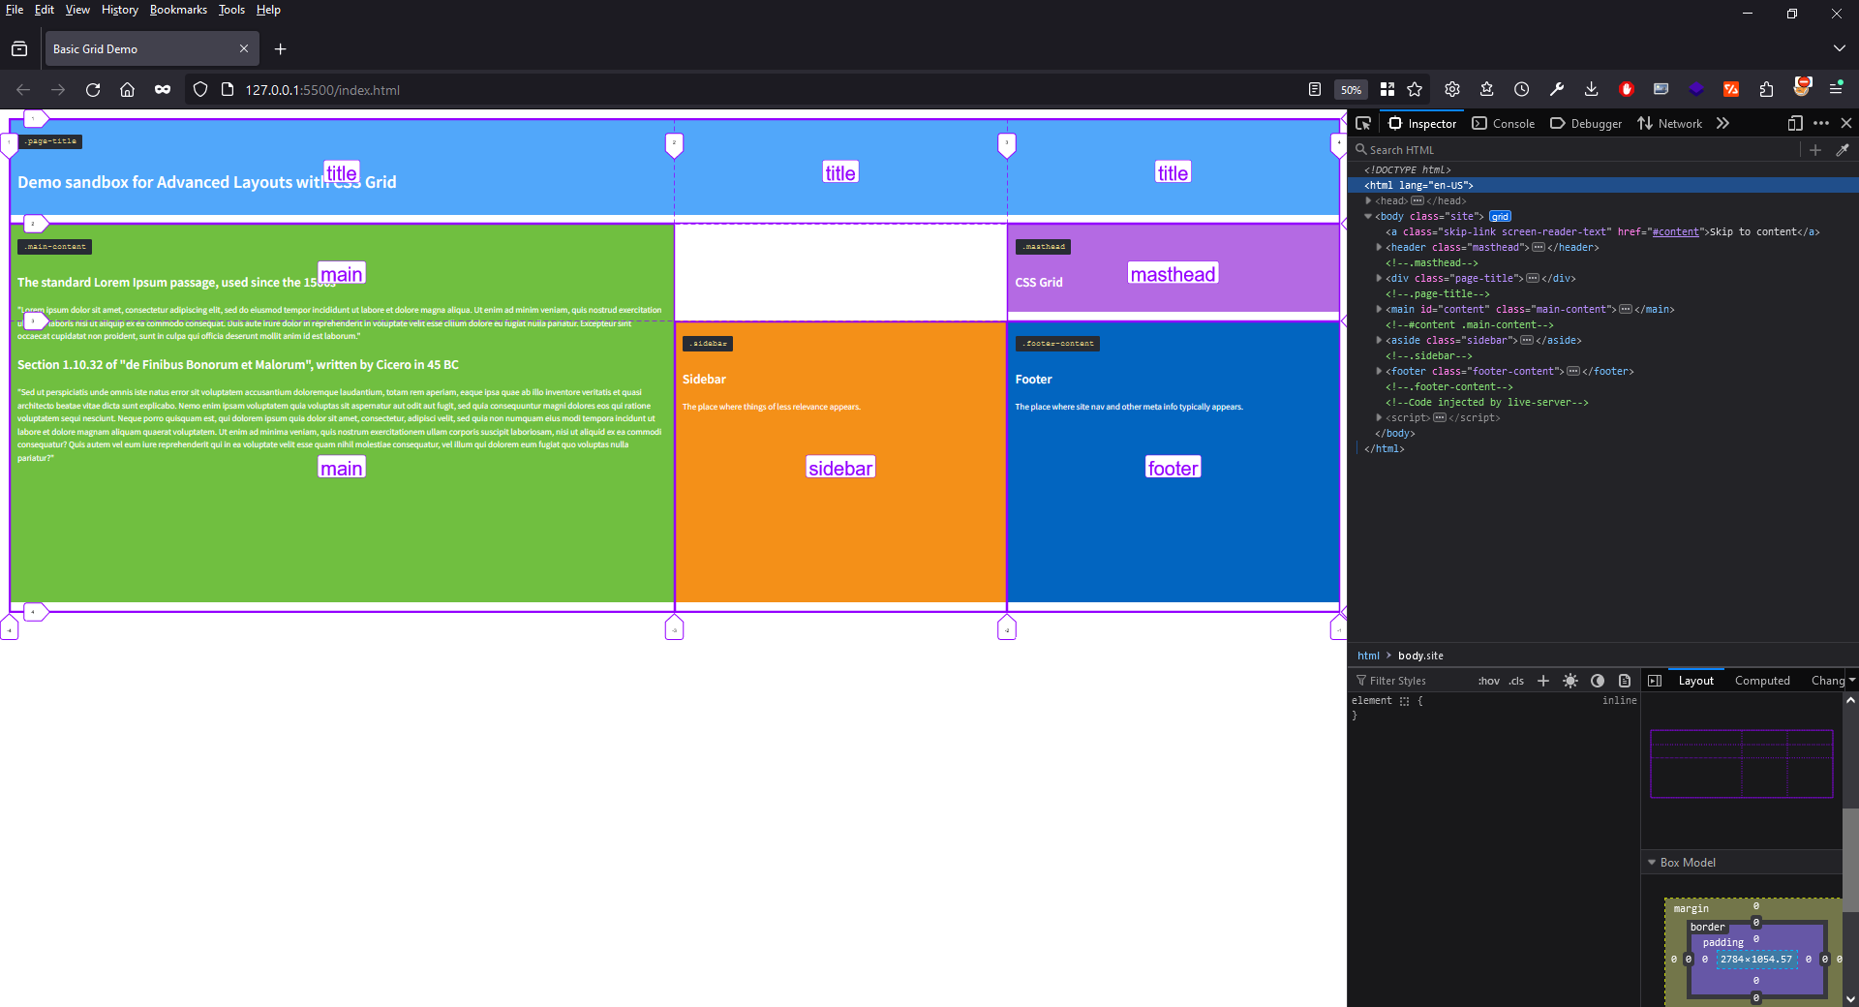Viewport: 1859px width, 1007px height.
Task: Open the Extensions puzzle-piece icon
Action: [x=1766, y=89]
